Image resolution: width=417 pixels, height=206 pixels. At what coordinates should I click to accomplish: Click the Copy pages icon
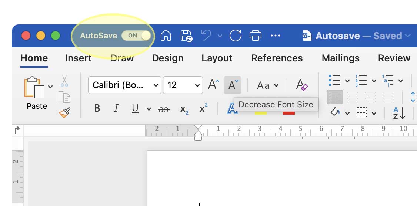(64, 97)
